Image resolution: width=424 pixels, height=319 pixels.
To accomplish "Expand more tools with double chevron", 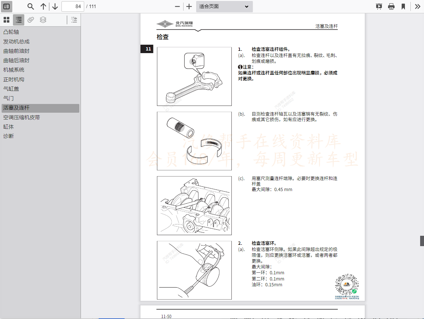I will coord(417,6).
